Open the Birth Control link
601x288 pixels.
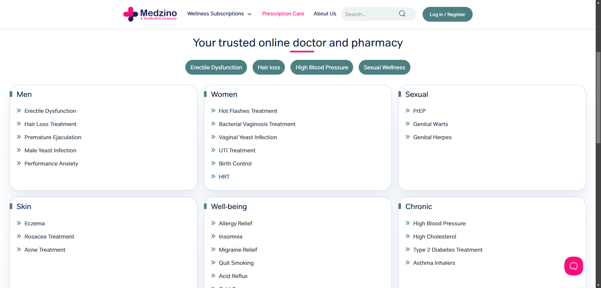pyautogui.click(x=235, y=164)
